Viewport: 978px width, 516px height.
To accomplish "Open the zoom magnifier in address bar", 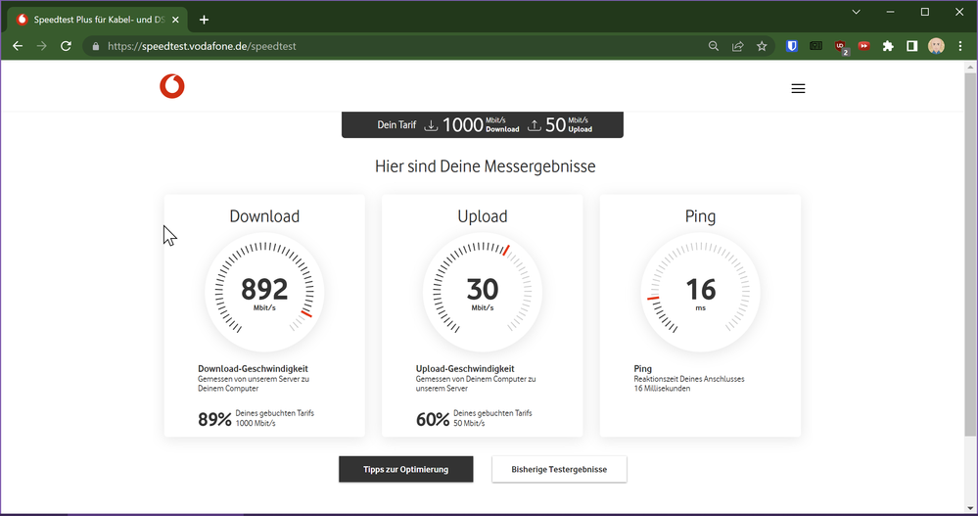I will click(x=714, y=46).
